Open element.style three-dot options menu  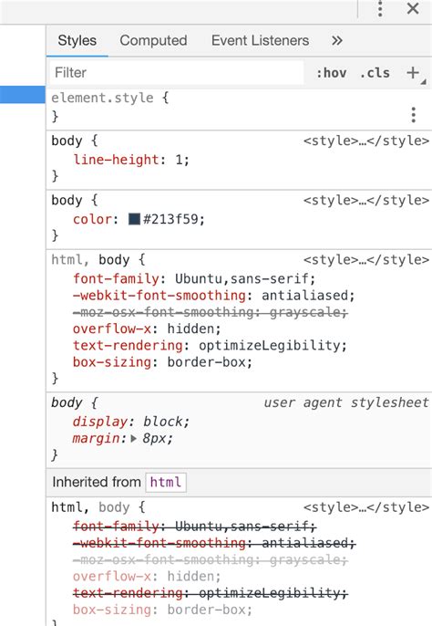pos(414,115)
